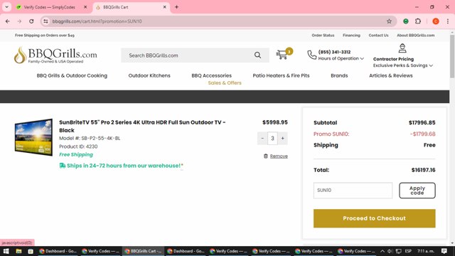
Task: Expand Hours of Operation dropdown
Action: (x=341, y=58)
